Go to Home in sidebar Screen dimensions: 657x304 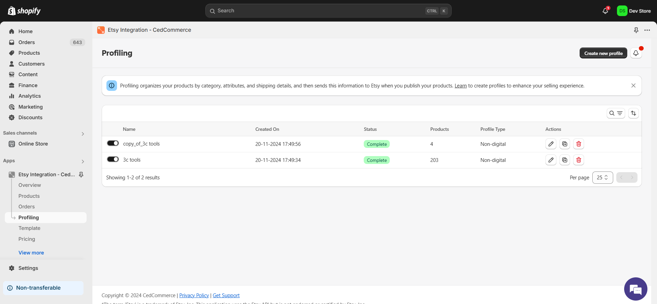(x=25, y=31)
